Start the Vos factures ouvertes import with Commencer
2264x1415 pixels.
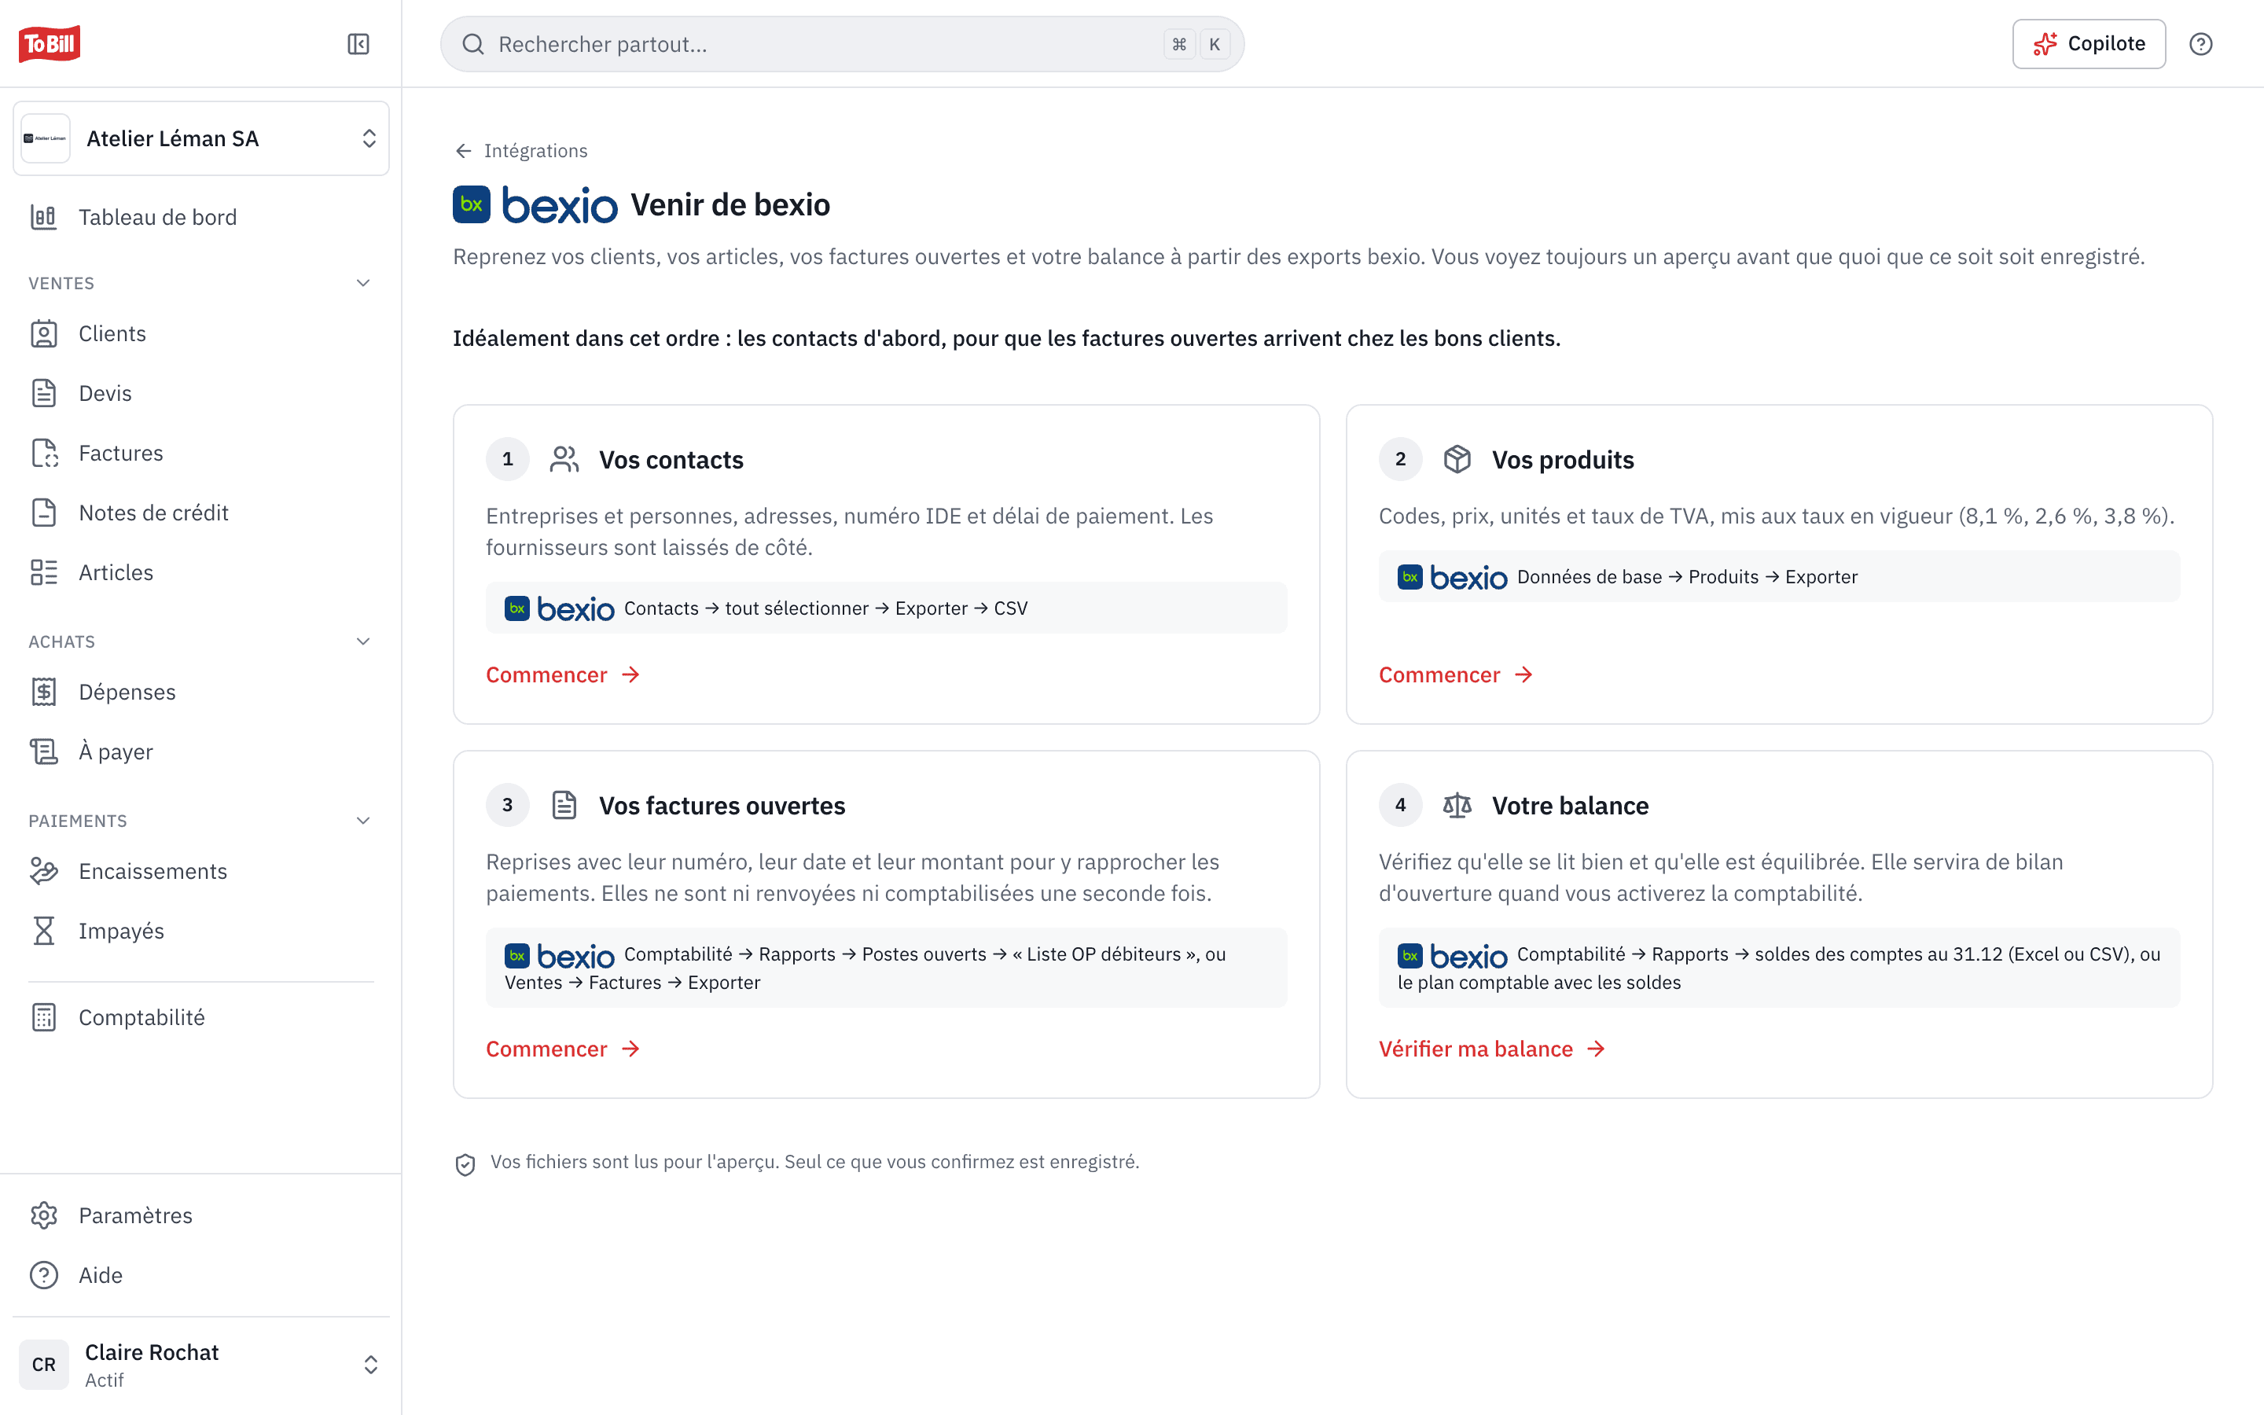point(563,1049)
